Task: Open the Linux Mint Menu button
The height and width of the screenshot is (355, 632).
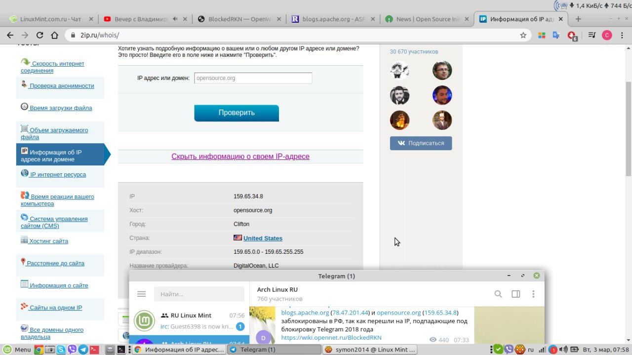Action: pyautogui.click(x=17, y=350)
